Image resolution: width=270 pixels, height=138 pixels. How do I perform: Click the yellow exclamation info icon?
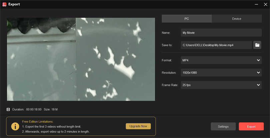click(15, 126)
